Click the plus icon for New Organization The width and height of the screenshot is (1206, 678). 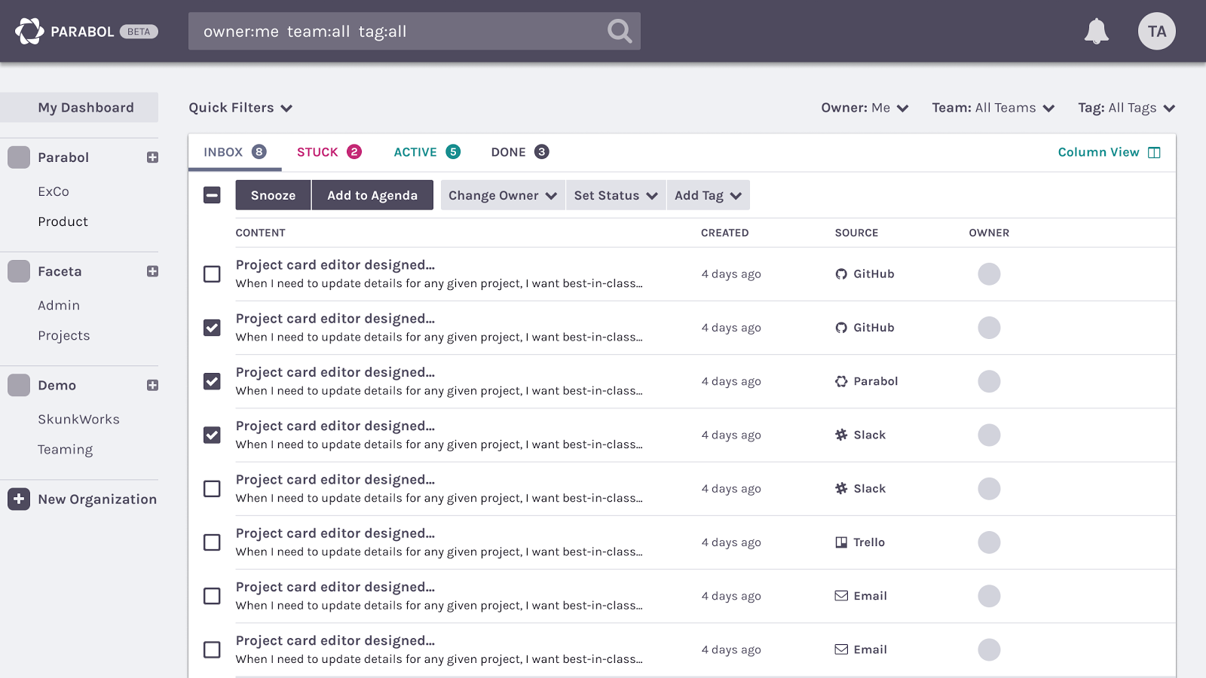tap(19, 499)
